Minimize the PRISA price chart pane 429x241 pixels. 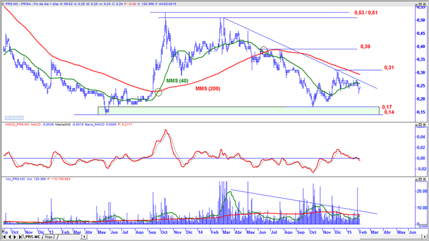click(x=417, y=4)
